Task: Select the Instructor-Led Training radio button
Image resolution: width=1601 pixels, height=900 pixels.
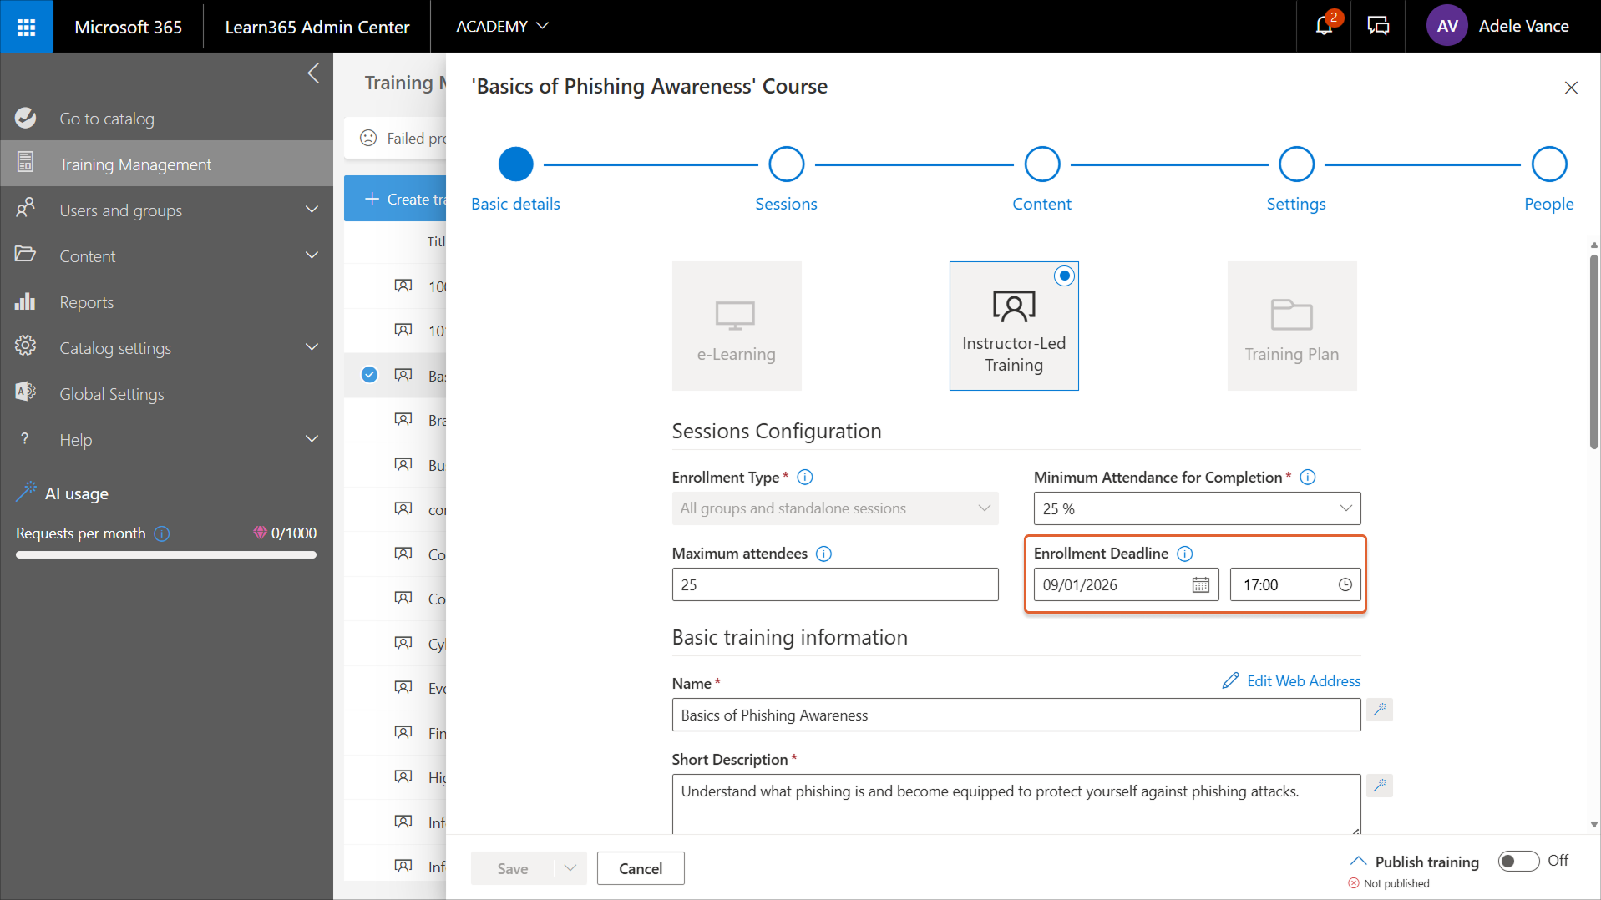Action: point(1064,276)
